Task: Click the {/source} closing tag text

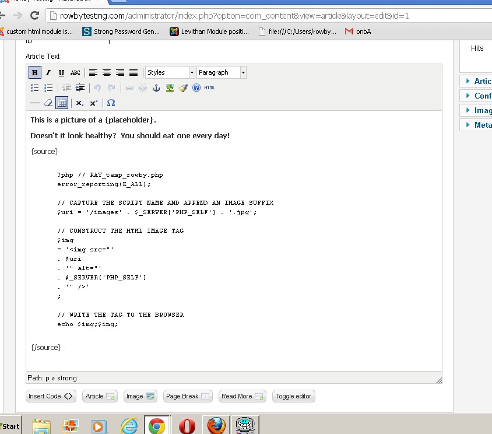Action: [46, 348]
